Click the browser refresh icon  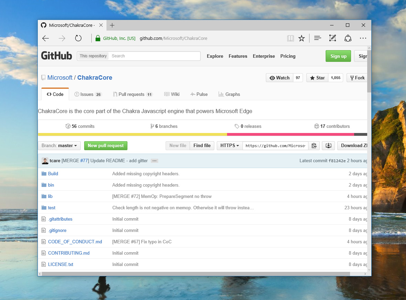78,38
